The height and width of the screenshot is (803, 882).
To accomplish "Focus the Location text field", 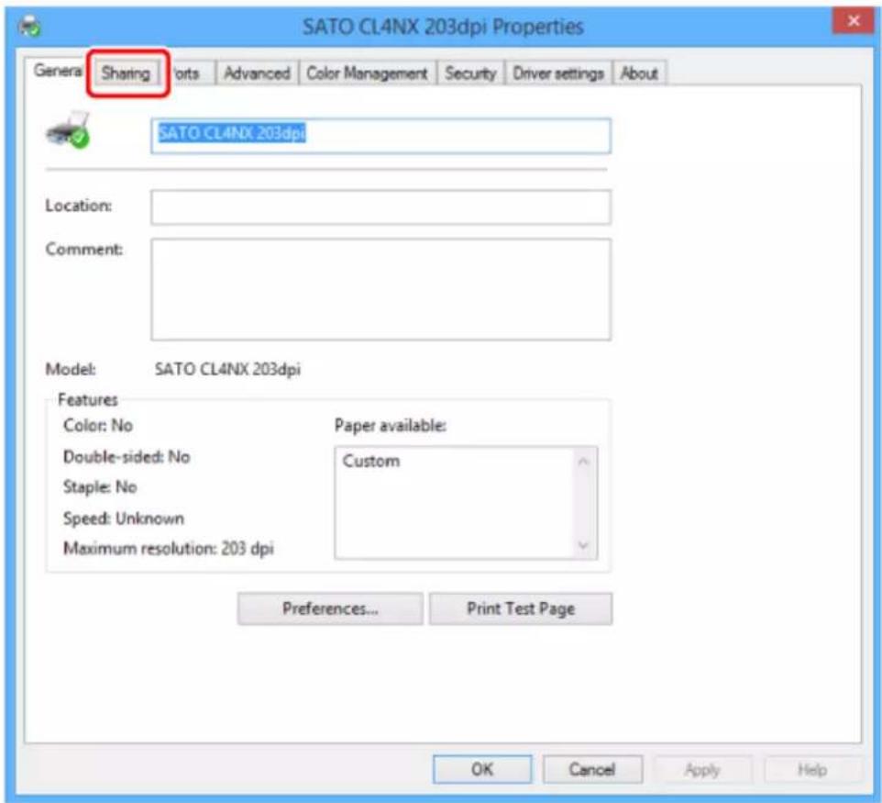I will tap(380, 206).
